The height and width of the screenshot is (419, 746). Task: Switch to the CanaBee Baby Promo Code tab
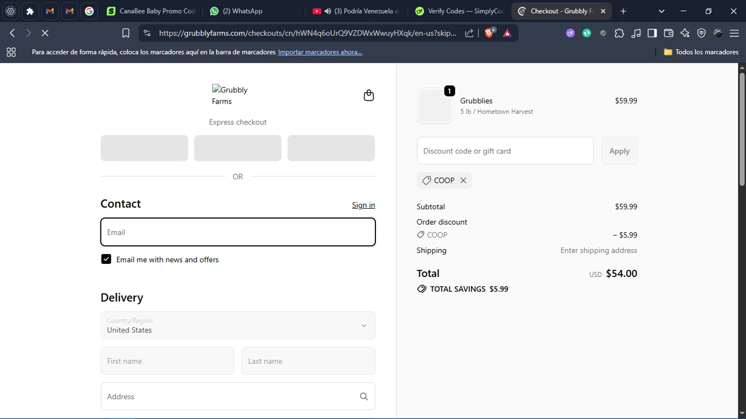click(151, 11)
